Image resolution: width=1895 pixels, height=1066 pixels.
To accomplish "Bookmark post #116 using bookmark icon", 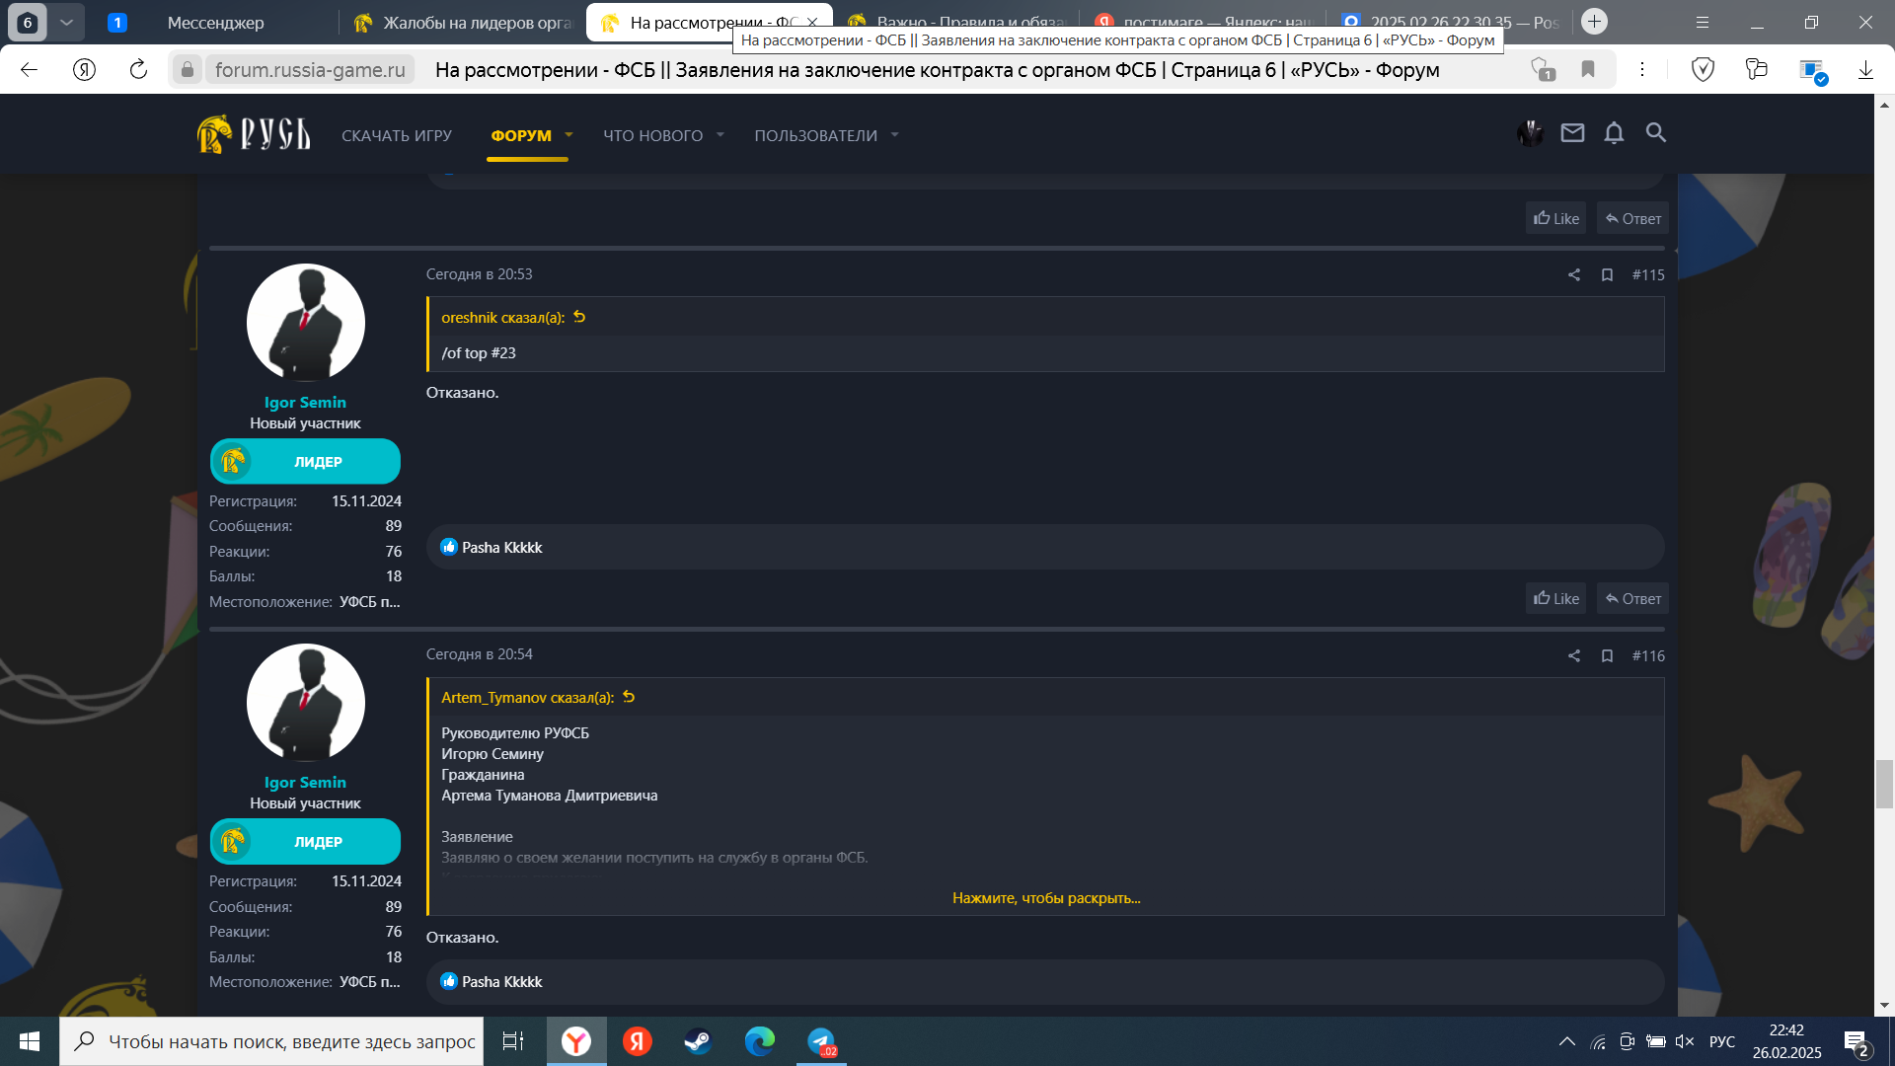I will [1607, 656].
